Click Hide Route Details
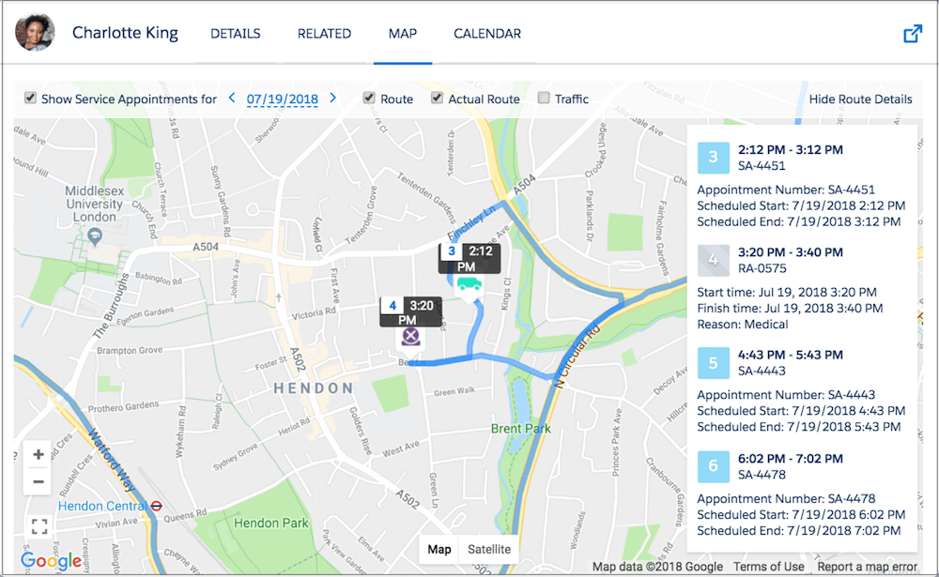 (860, 99)
